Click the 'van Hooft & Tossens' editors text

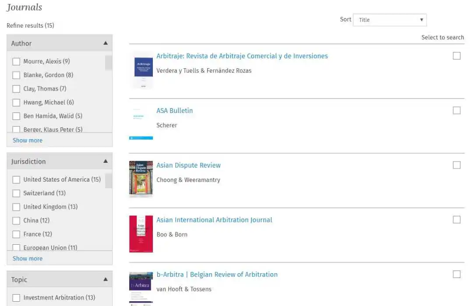[x=184, y=289]
